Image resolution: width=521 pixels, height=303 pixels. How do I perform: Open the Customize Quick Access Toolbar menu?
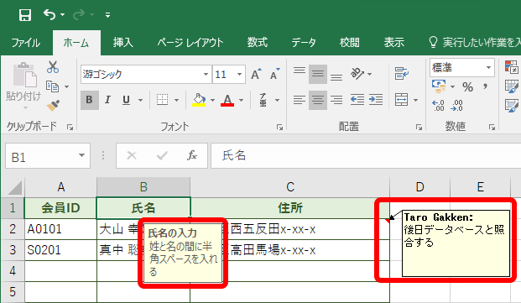107,15
